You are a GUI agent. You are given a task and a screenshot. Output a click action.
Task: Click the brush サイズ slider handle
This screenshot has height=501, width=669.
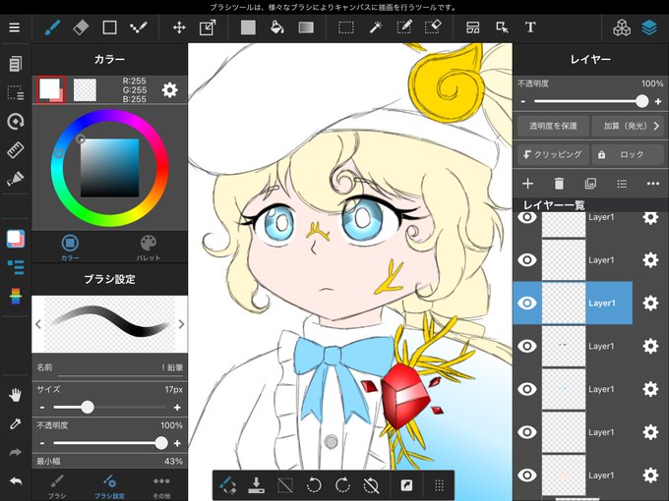coord(88,408)
